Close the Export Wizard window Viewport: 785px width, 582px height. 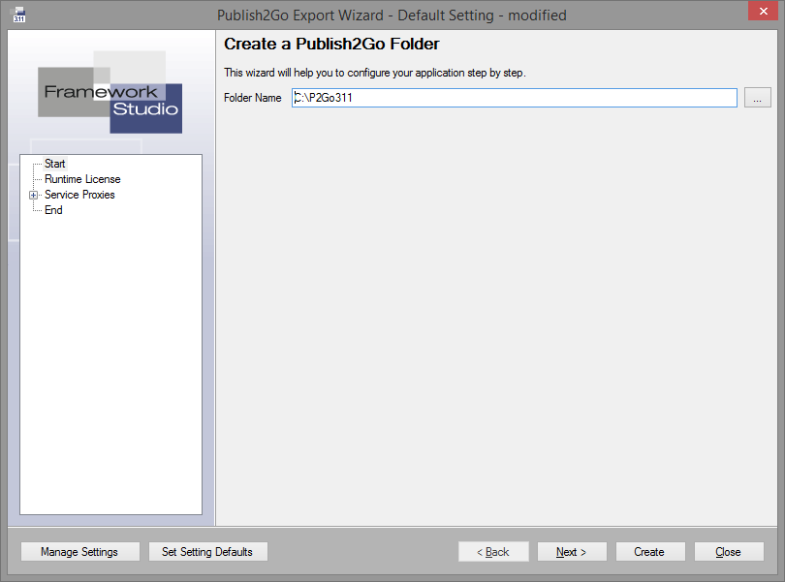pyautogui.click(x=763, y=11)
